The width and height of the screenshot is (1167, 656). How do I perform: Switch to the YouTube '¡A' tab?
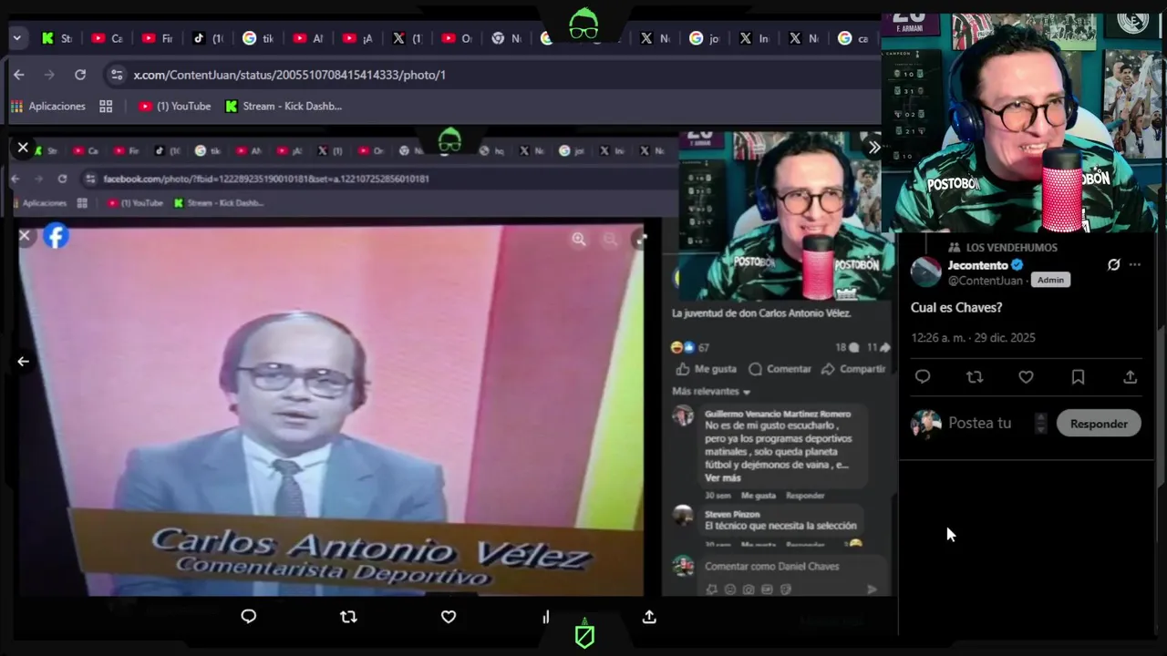(357, 38)
